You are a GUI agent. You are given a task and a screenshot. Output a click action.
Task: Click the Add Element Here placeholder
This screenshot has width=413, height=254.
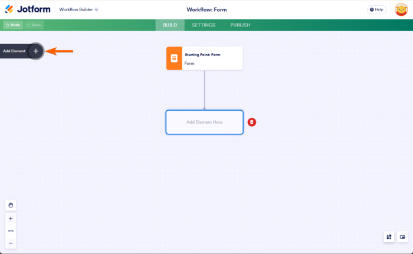(204, 122)
